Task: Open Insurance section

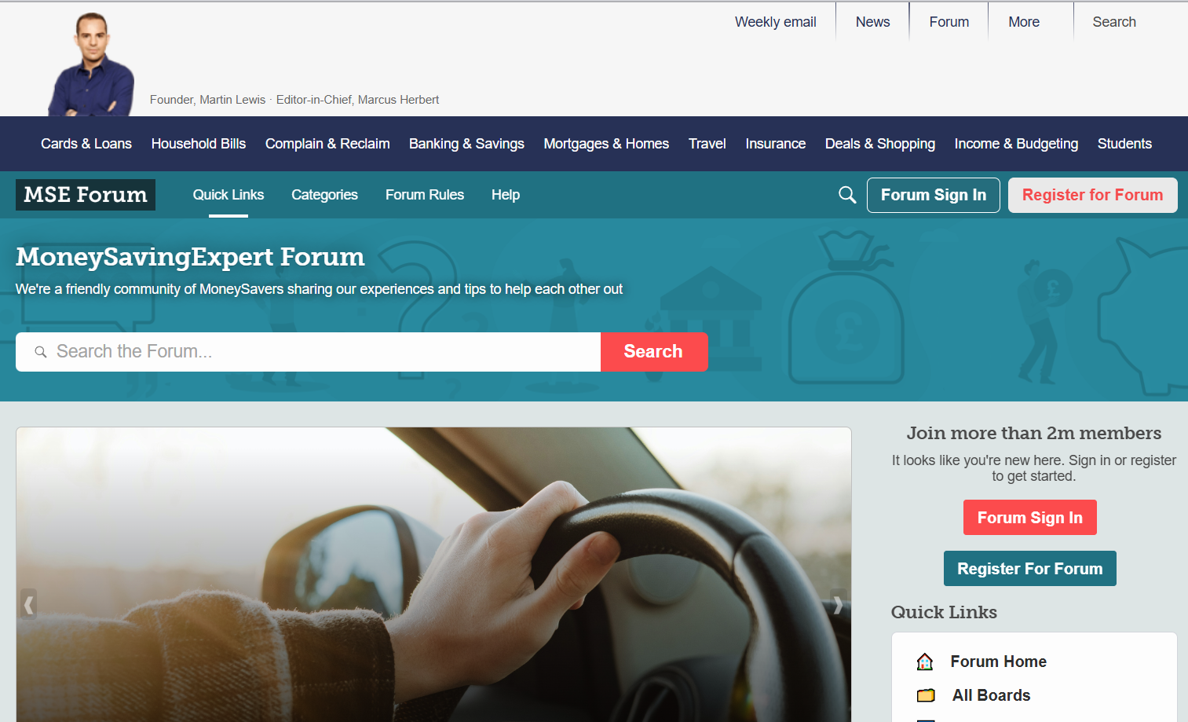Action: click(776, 144)
